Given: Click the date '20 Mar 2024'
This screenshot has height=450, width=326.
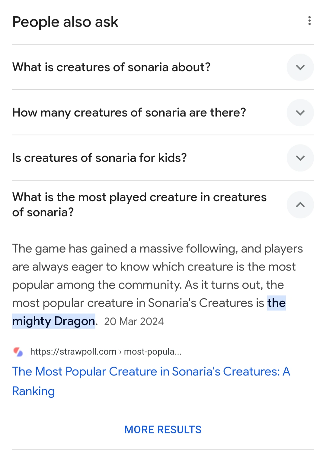Looking at the screenshot, I should pos(134,321).
